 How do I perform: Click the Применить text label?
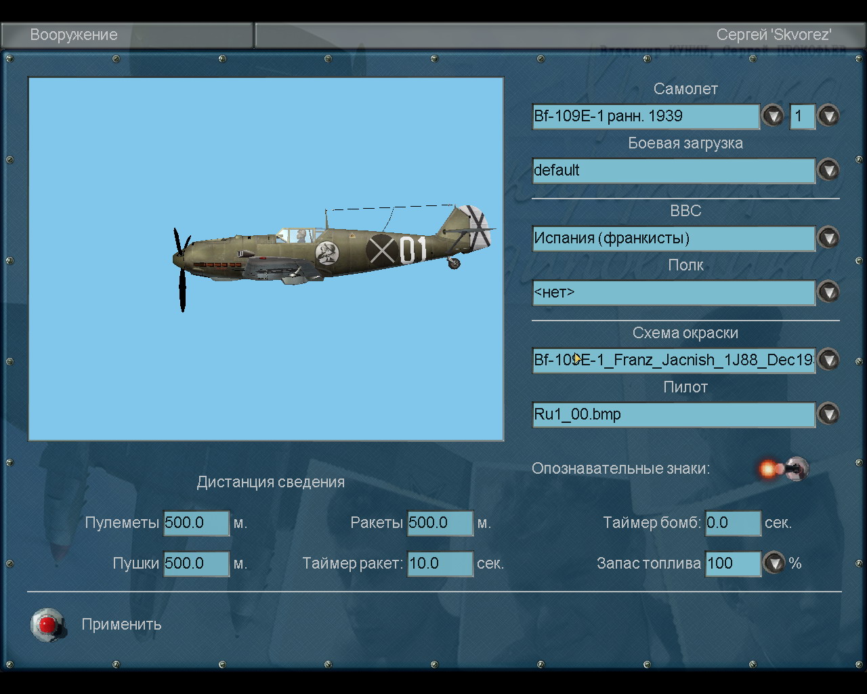[x=121, y=624]
